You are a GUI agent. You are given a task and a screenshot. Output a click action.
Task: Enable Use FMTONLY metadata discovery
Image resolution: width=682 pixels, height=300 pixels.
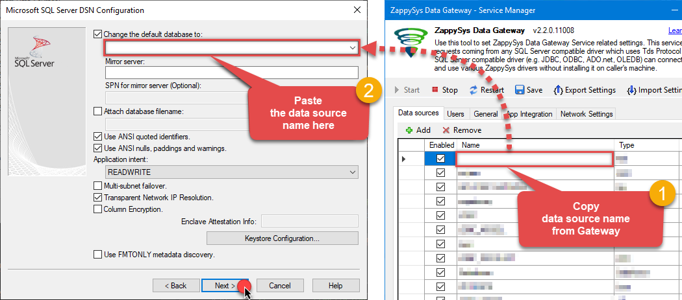(98, 255)
